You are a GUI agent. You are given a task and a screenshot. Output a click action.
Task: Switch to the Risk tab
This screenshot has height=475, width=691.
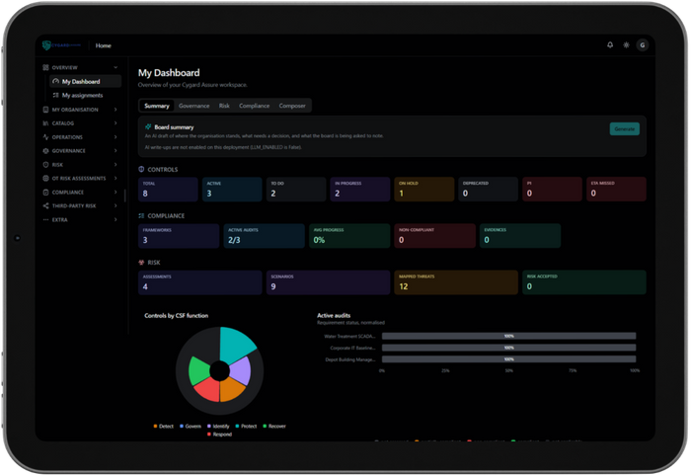tap(224, 106)
